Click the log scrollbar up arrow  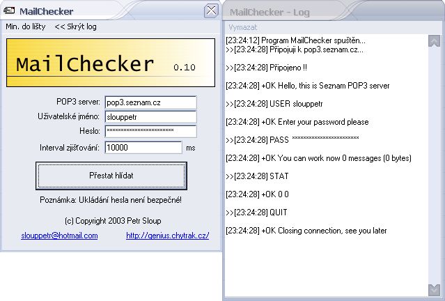click(434, 41)
